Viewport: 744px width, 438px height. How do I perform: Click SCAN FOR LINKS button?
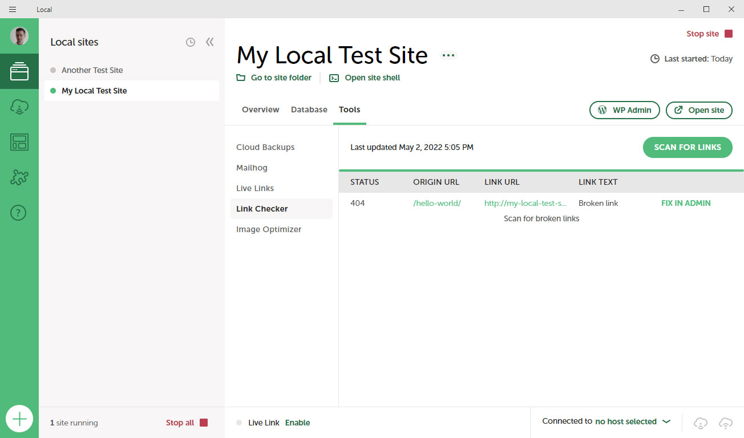(688, 147)
